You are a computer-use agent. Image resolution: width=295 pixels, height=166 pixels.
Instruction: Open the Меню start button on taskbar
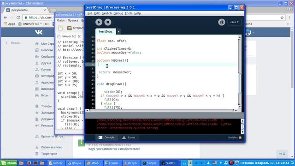pyautogui.click(x=9, y=163)
